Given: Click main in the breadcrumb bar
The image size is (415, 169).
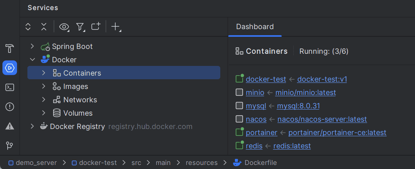Looking at the screenshot, I should tap(163, 163).
